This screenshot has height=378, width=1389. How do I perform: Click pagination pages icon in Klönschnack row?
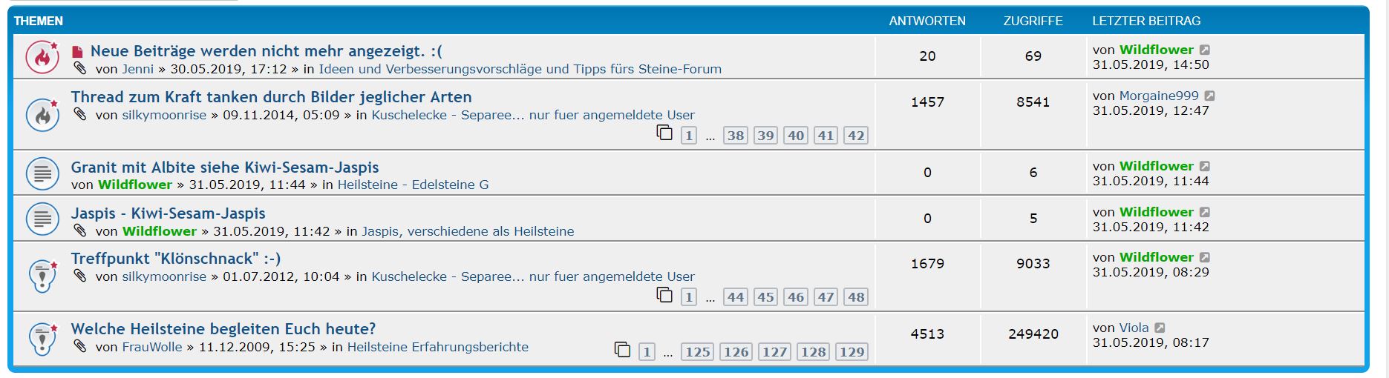tap(664, 296)
